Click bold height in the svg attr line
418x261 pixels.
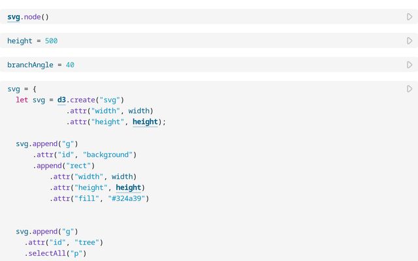tap(145, 122)
